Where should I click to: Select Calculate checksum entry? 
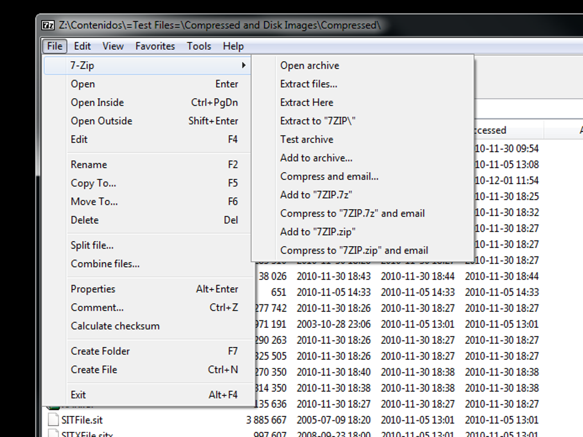tap(147, 326)
